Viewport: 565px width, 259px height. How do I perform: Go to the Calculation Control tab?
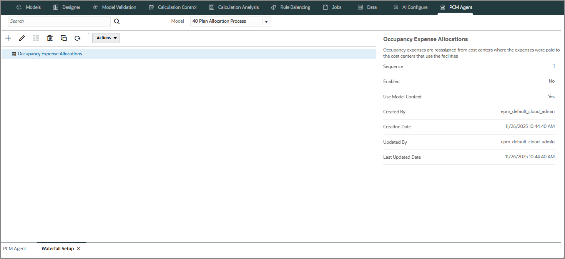coord(173,7)
